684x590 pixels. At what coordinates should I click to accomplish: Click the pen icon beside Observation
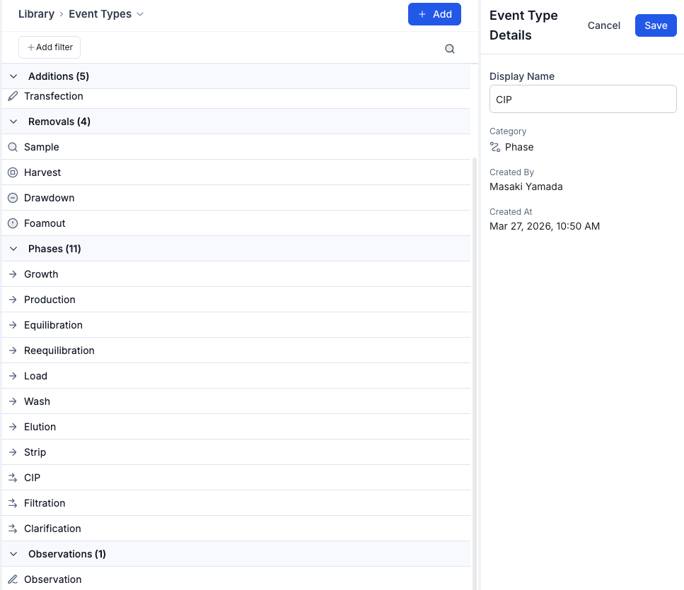[x=13, y=579]
